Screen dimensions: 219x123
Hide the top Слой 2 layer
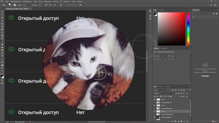[154, 99]
